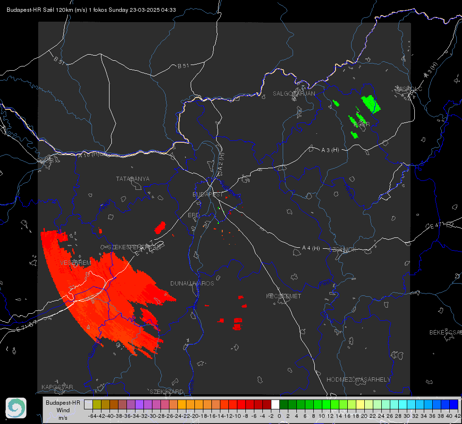This screenshot has height=424, width=462.
Task: Select the TATABÁNYA city label
Action: coord(133,179)
